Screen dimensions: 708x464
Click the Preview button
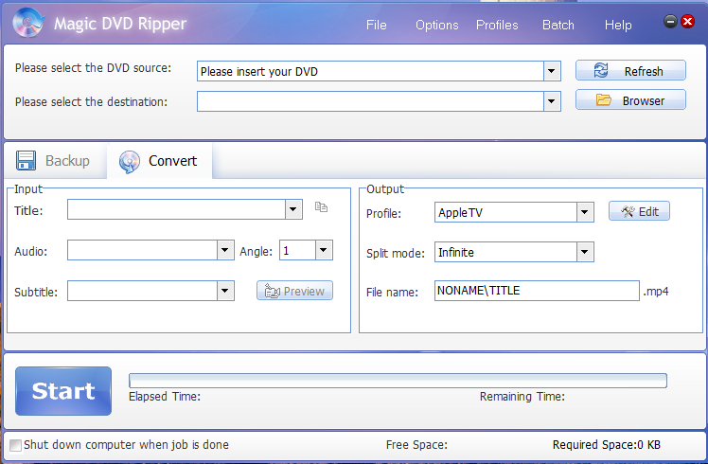294,291
